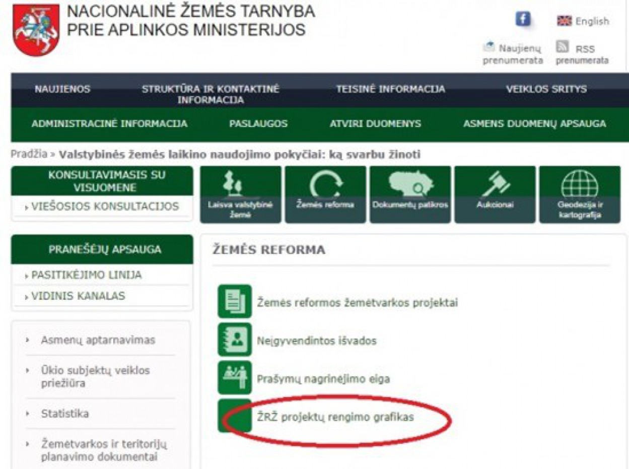Switch language to English
This screenshot has width=629, height=469.
click(x=583, y=21)
